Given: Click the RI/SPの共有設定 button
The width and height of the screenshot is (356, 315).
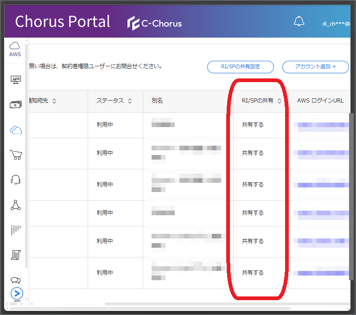Looking at the screenshot, I should 241,67.
